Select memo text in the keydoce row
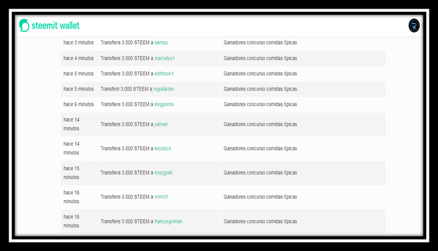Screen dimensions: 438x251 click(x=260, y=149)
